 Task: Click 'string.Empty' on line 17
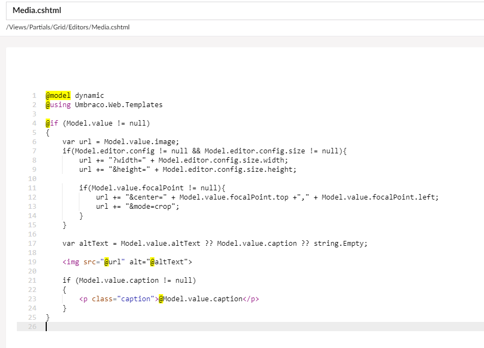[338, 244]
